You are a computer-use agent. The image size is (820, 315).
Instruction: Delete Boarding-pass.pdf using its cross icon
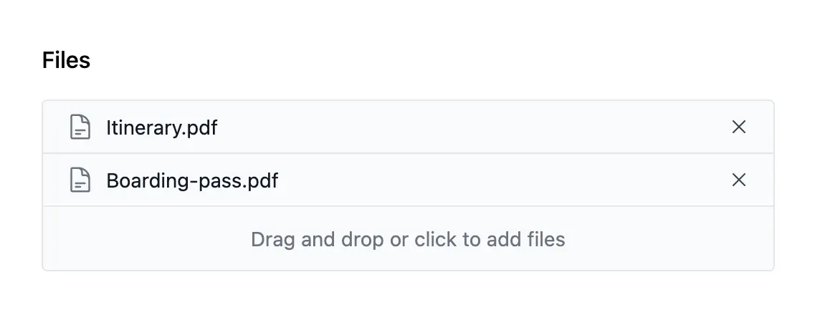coord(738,180)
